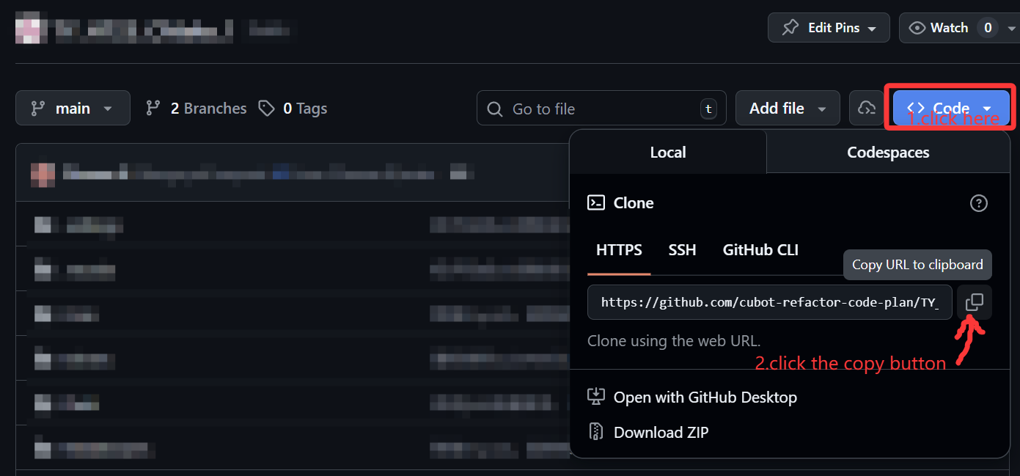The height and width of the screenshot is (476, 1020).
Task: Switch to the GitHub CLI tab
Action: coord(760,250)
